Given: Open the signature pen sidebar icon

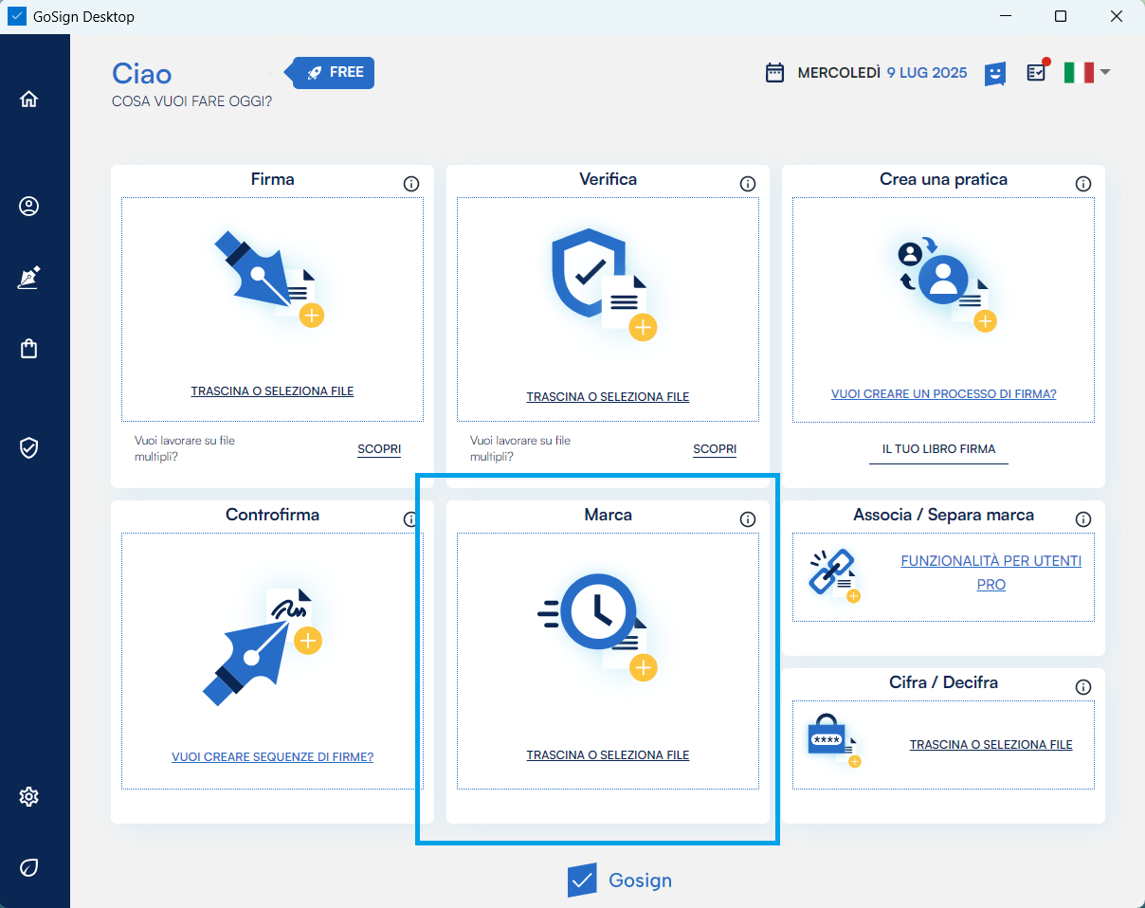Looking at the screenshot, I should pos(28,278).
